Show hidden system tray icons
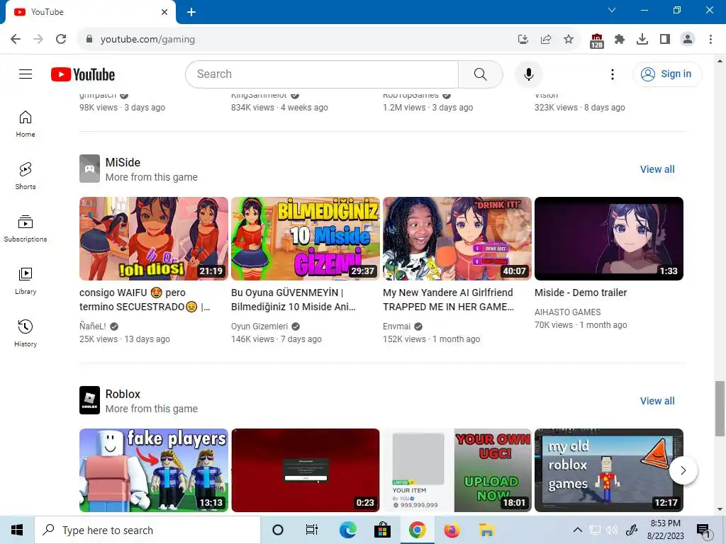 pos(577,530)
